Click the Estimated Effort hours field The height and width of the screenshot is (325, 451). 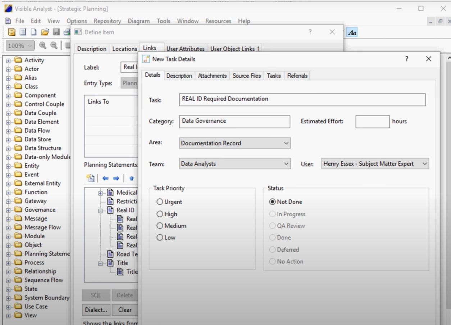coord(372,122)
